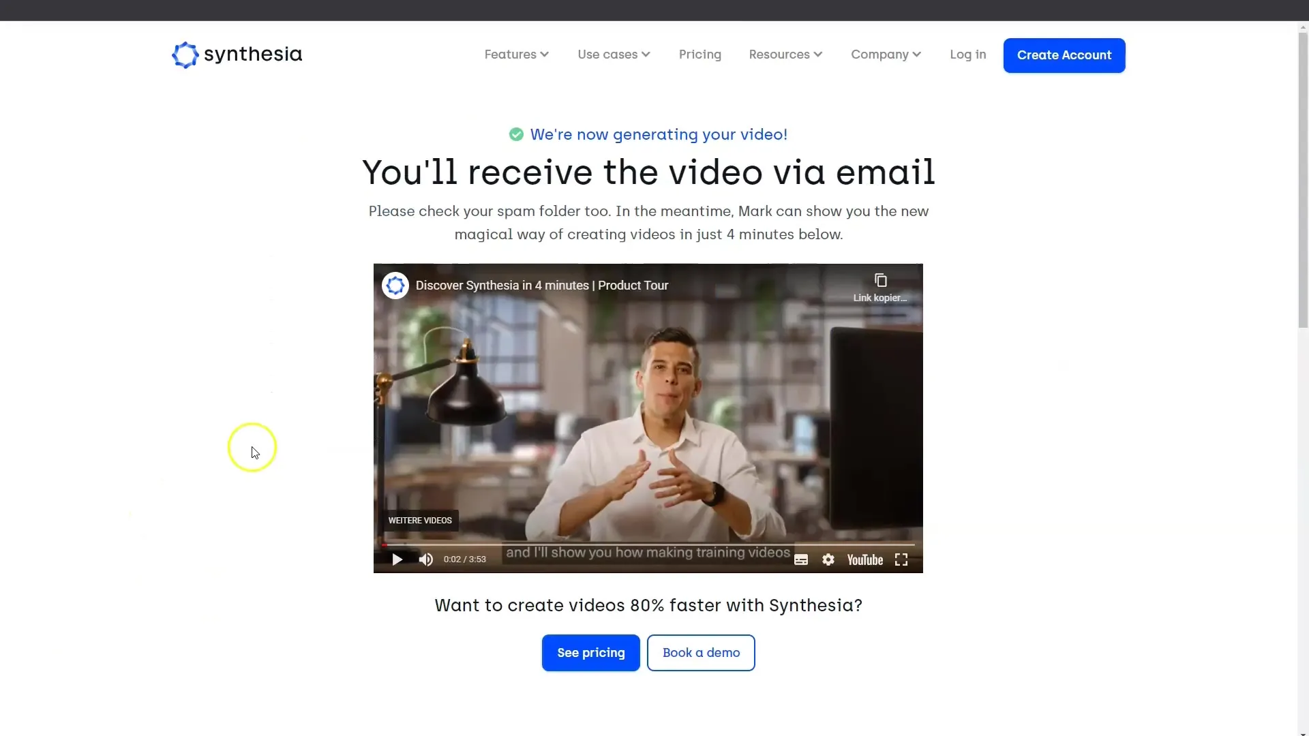Click the settings gear icon in video player

tap(827, 559)
